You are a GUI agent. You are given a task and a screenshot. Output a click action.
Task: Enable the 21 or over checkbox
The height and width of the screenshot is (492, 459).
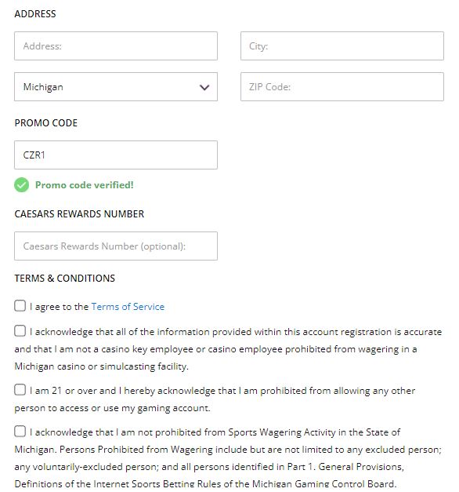point(20,390)
